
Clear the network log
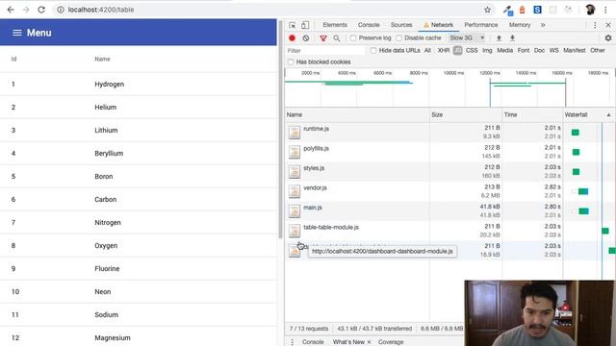pos(306,38)
